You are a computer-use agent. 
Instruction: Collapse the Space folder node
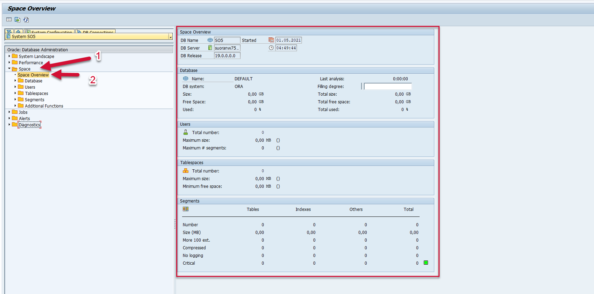click(9, 69)
